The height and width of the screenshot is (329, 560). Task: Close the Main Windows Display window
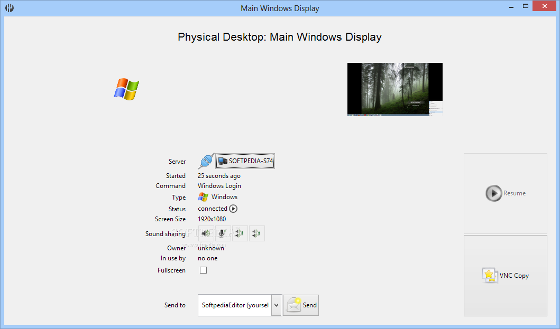(545, 6)
